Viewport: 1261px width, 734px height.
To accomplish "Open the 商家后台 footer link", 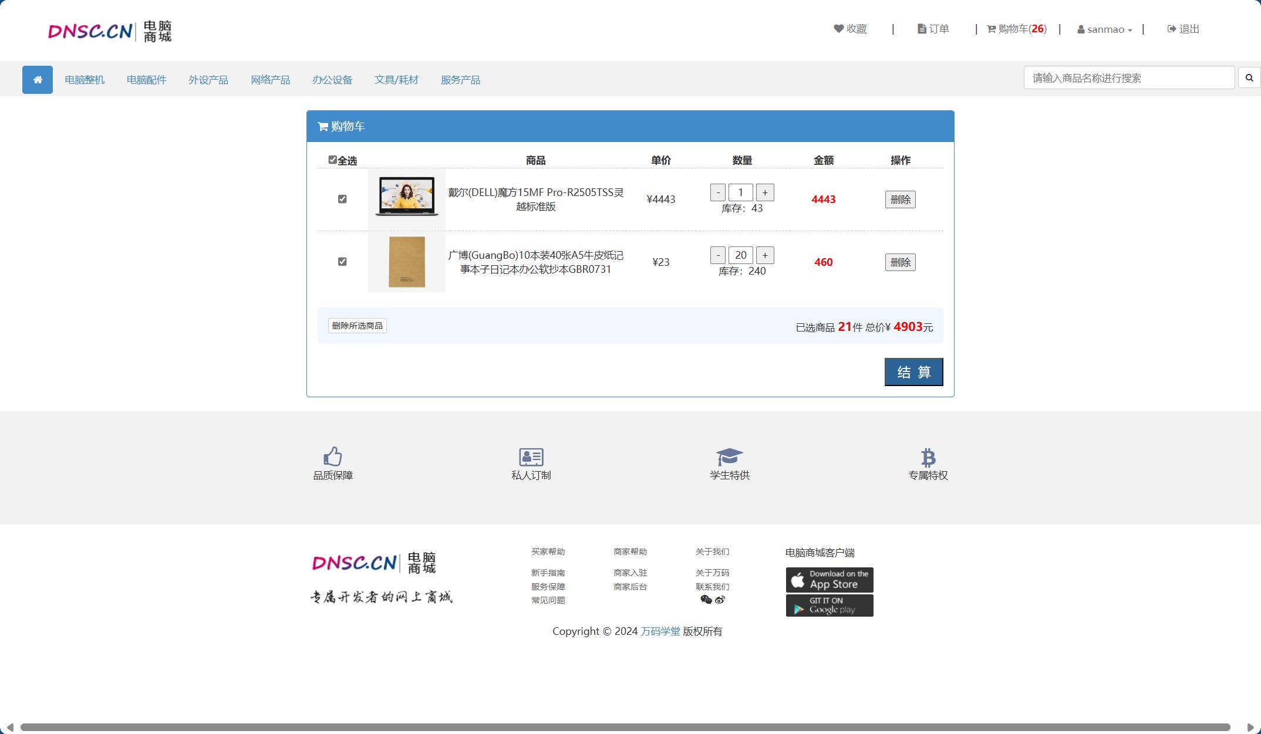I will 630,587.
